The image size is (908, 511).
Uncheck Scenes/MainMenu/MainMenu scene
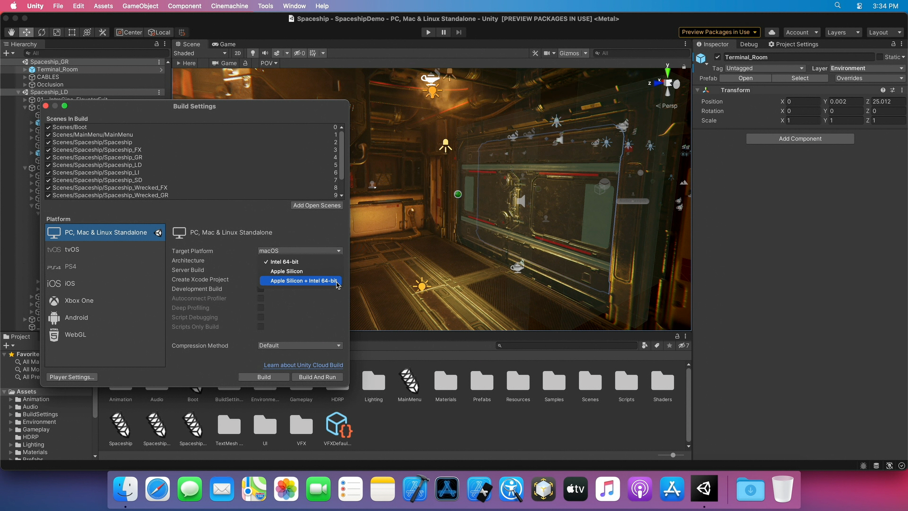48,135
